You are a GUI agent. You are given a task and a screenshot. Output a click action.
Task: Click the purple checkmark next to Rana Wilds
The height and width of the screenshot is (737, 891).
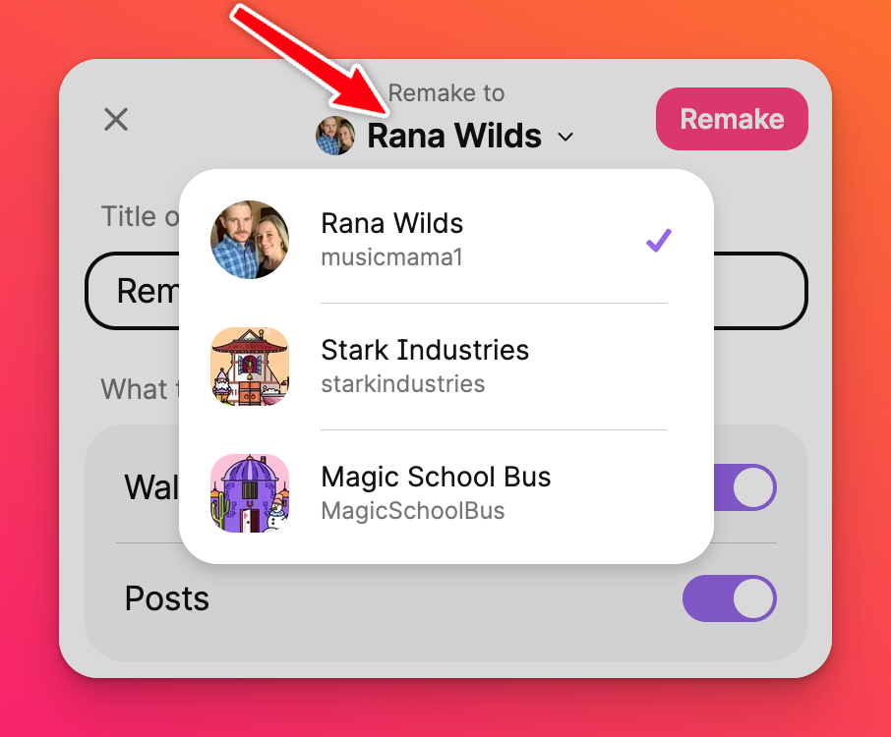(659, 240)
